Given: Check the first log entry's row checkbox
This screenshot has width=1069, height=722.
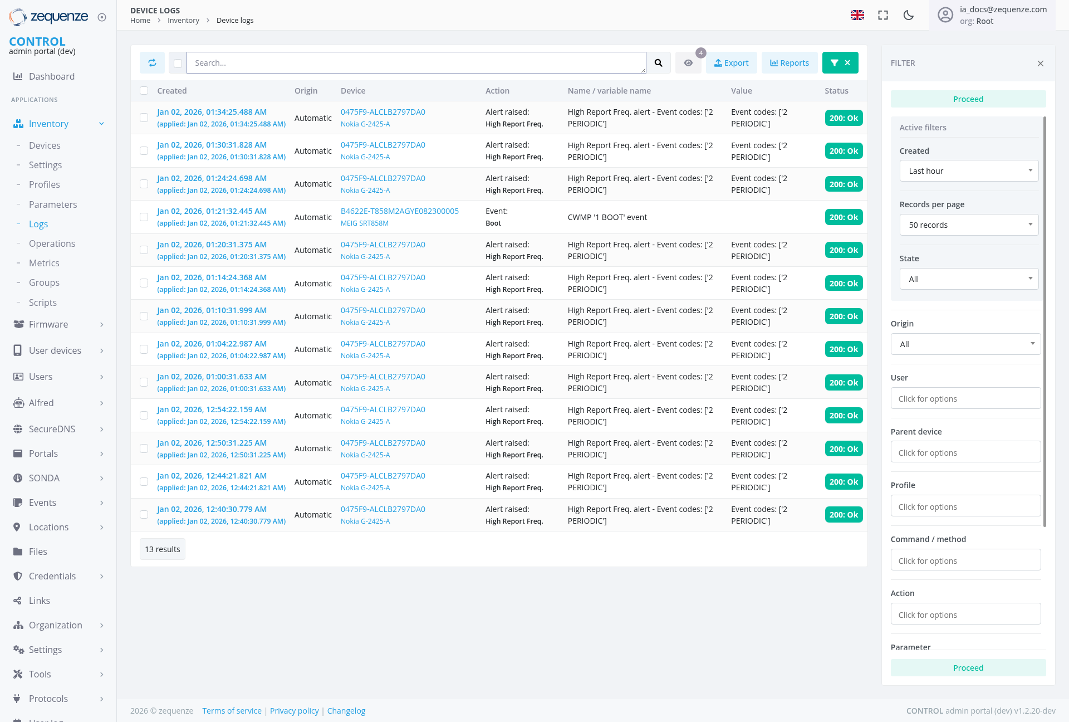Looking at the screenshot, I should coord(144,118).
